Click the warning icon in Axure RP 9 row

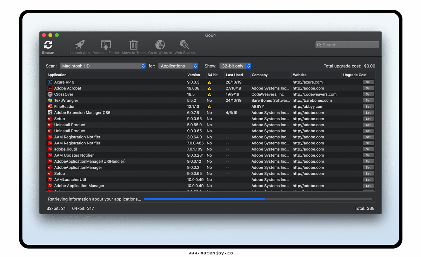[209, 83]
